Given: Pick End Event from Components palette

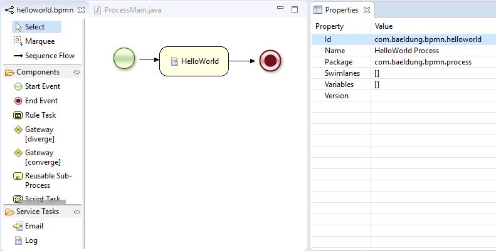Looking at the screenshot, I should point(41,101).
